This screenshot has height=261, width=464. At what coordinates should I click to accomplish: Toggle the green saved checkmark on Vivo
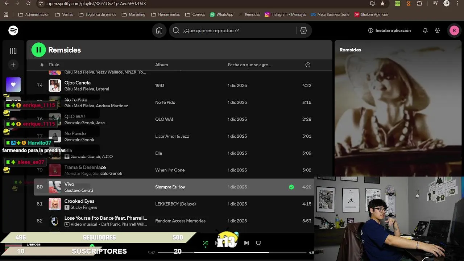(x=291, y=187)
